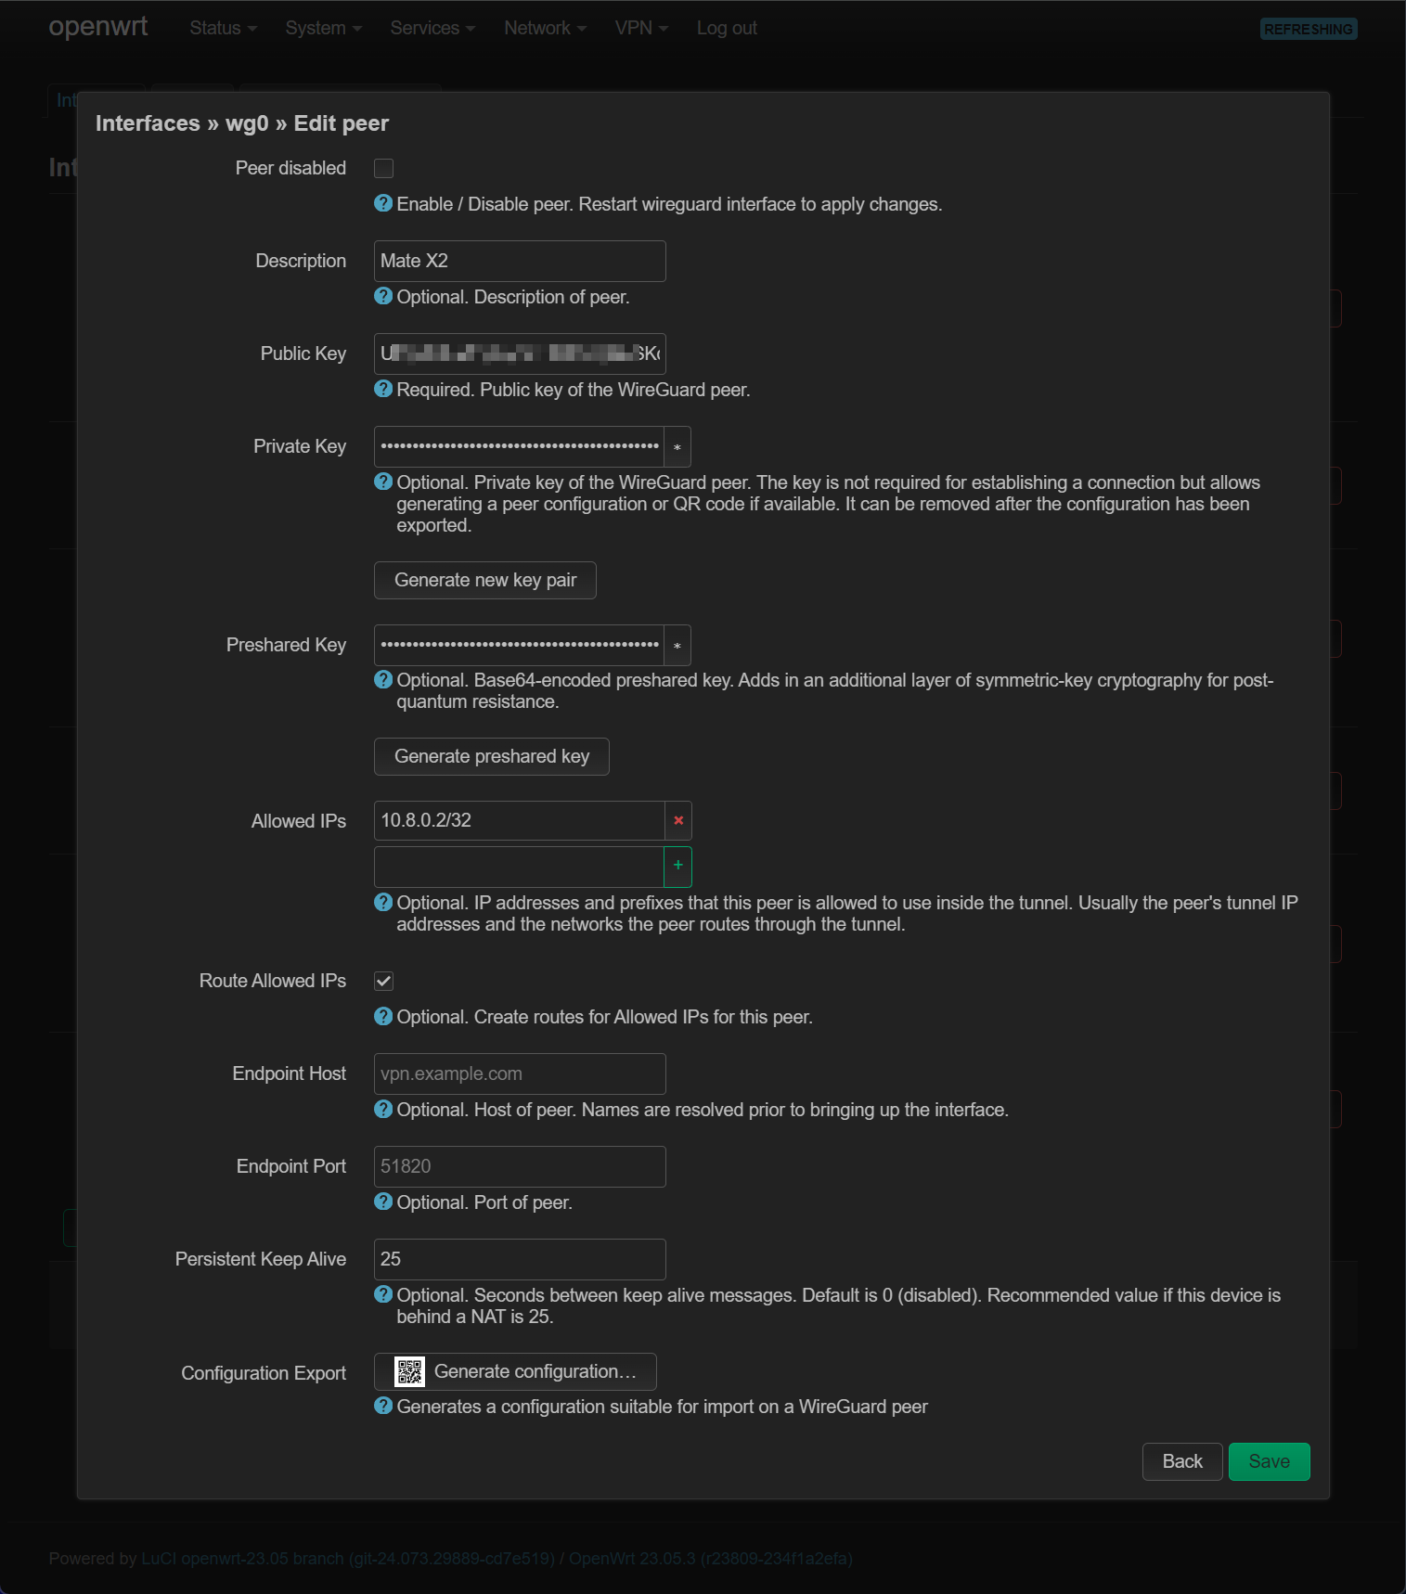Open the Status dropdown menu
Image resolution: width=1406 pixels, height=1594 pixels.
point(223,28)
